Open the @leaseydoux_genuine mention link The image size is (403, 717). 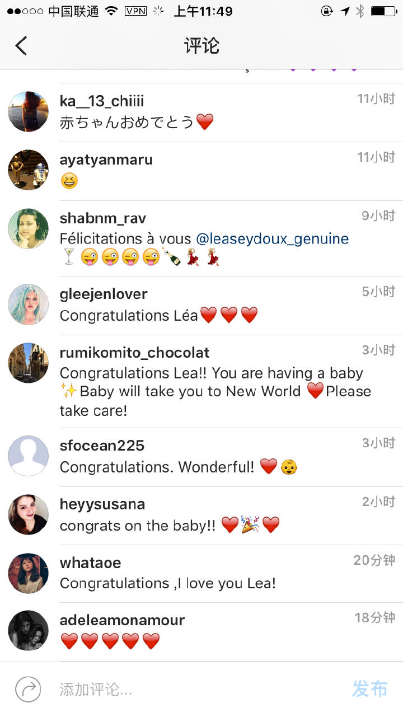(272, 239)
